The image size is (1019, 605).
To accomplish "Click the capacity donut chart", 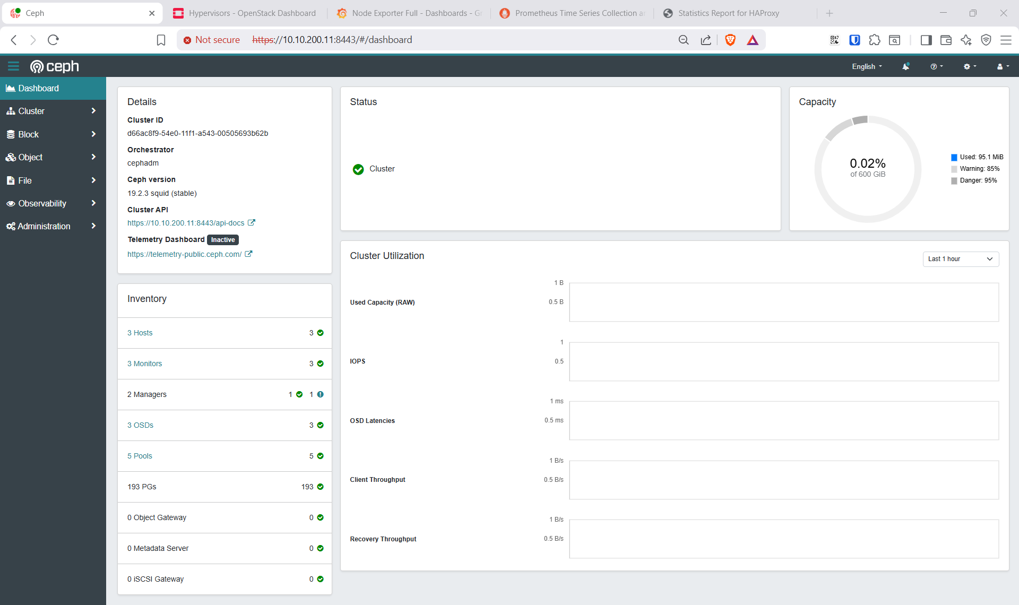I will click(x=868, y=169).
